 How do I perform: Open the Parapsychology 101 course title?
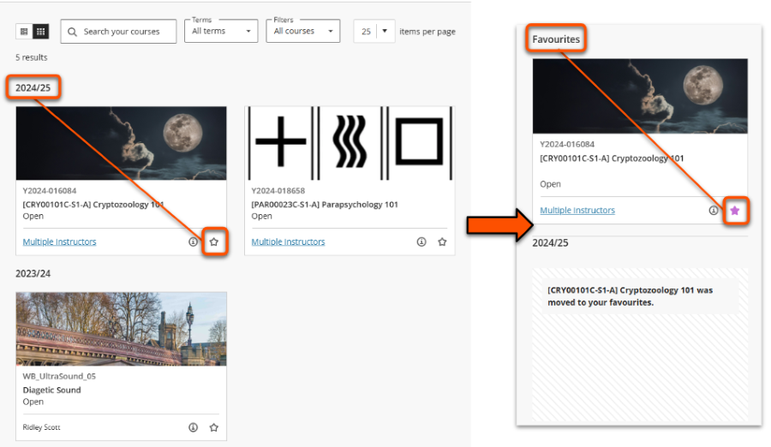324,205
